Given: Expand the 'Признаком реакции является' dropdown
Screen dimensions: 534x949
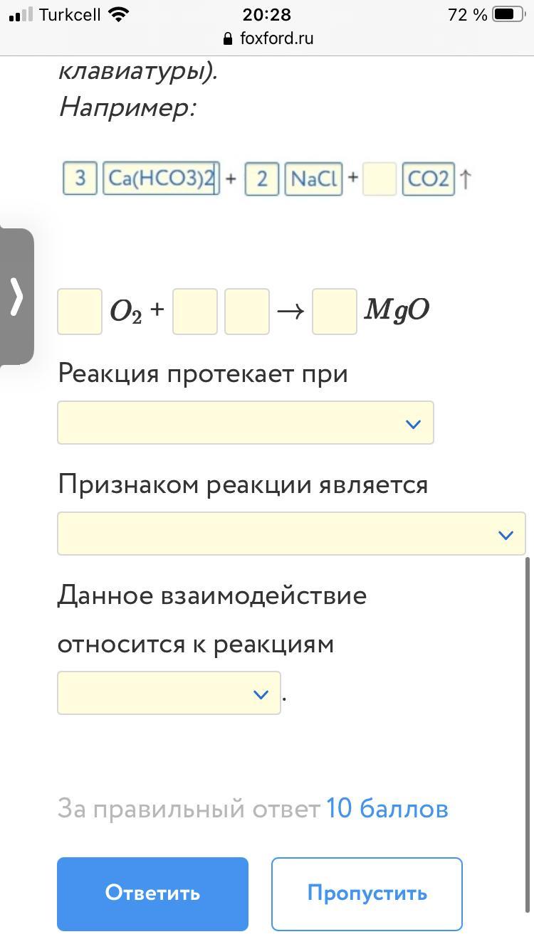Looking at the screenshot, I should [291, 534].
